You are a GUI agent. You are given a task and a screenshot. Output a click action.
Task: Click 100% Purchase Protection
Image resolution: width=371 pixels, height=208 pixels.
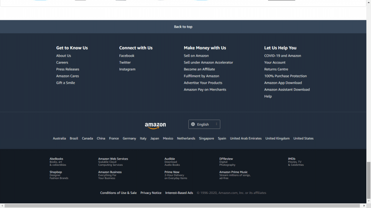(x=285, y=76)
